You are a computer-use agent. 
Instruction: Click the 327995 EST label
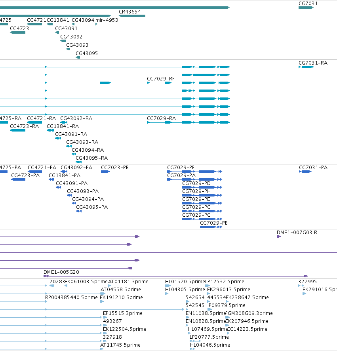(x=307, y=282)
